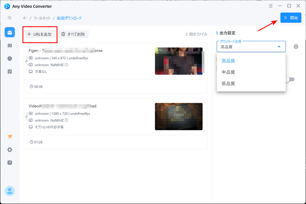This screenshot has width=306, height=204.
Task: Go back using the left arrow
Action: click(25, 18)
